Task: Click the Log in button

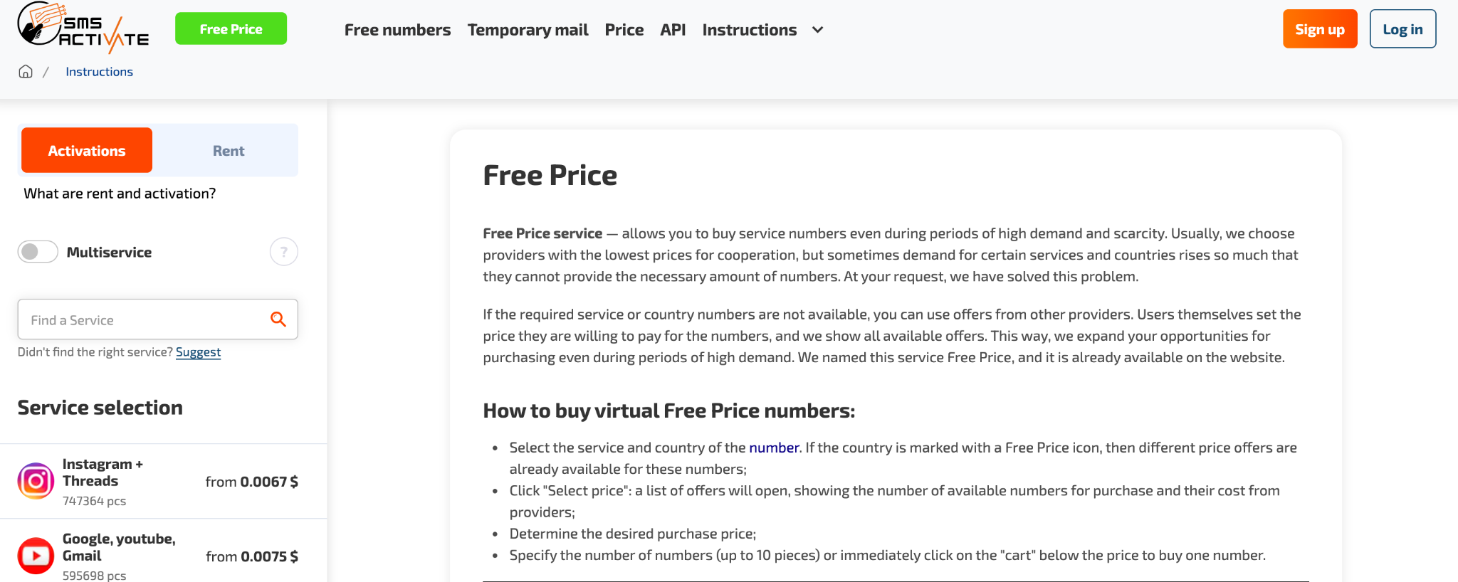Action: point(1402,29)
